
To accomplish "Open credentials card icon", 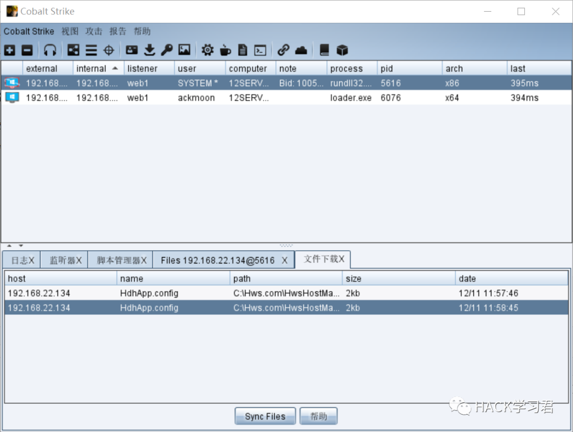I will pos(132,50).
